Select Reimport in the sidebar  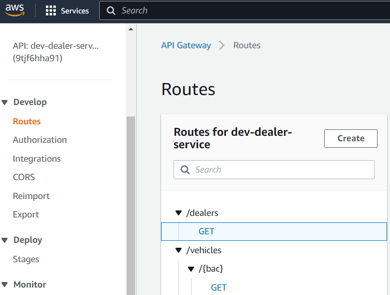31,196
